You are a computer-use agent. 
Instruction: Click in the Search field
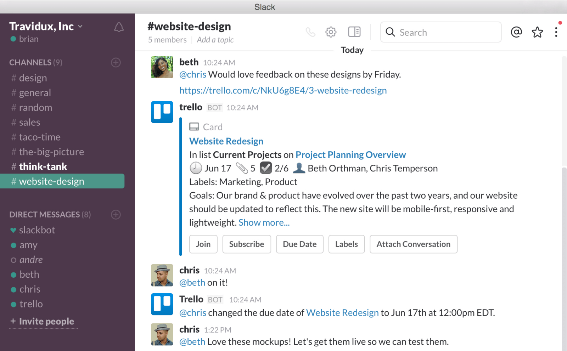click(441, 32)
